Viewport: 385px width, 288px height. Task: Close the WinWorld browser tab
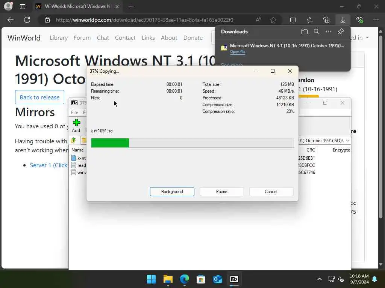[x=117, y=6]
